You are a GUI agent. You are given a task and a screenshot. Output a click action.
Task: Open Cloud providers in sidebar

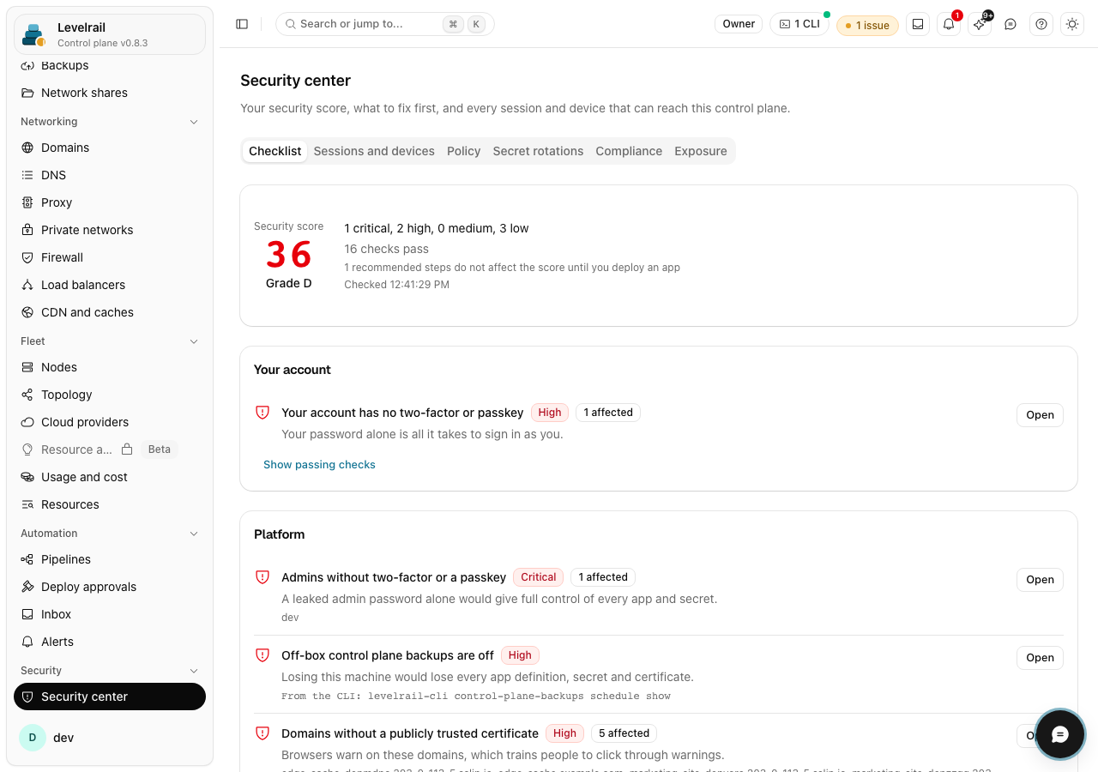pyautogui.click(x=110, y=422)
